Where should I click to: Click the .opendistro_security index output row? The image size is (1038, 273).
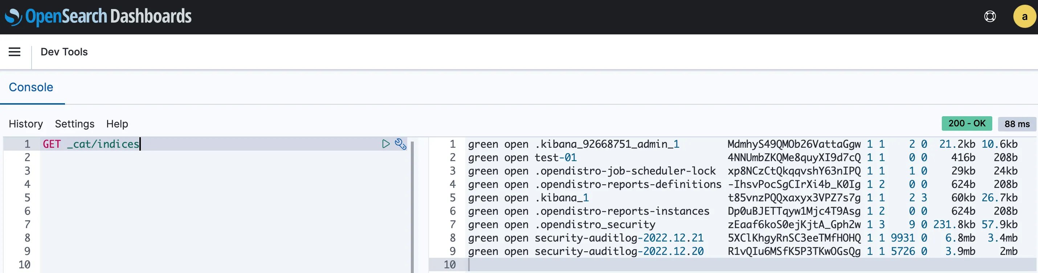point(597,225)
